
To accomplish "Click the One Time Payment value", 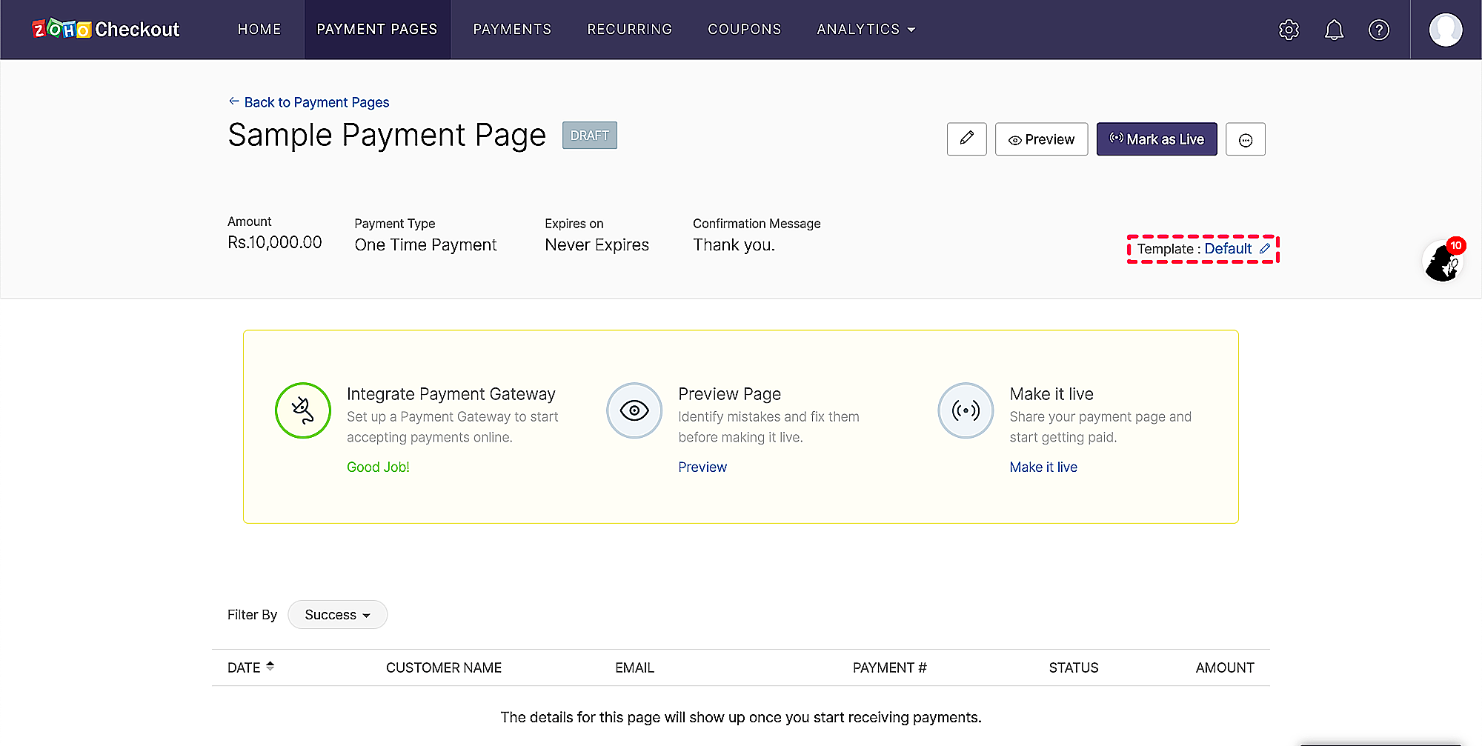I will click(x=425, y=245).
